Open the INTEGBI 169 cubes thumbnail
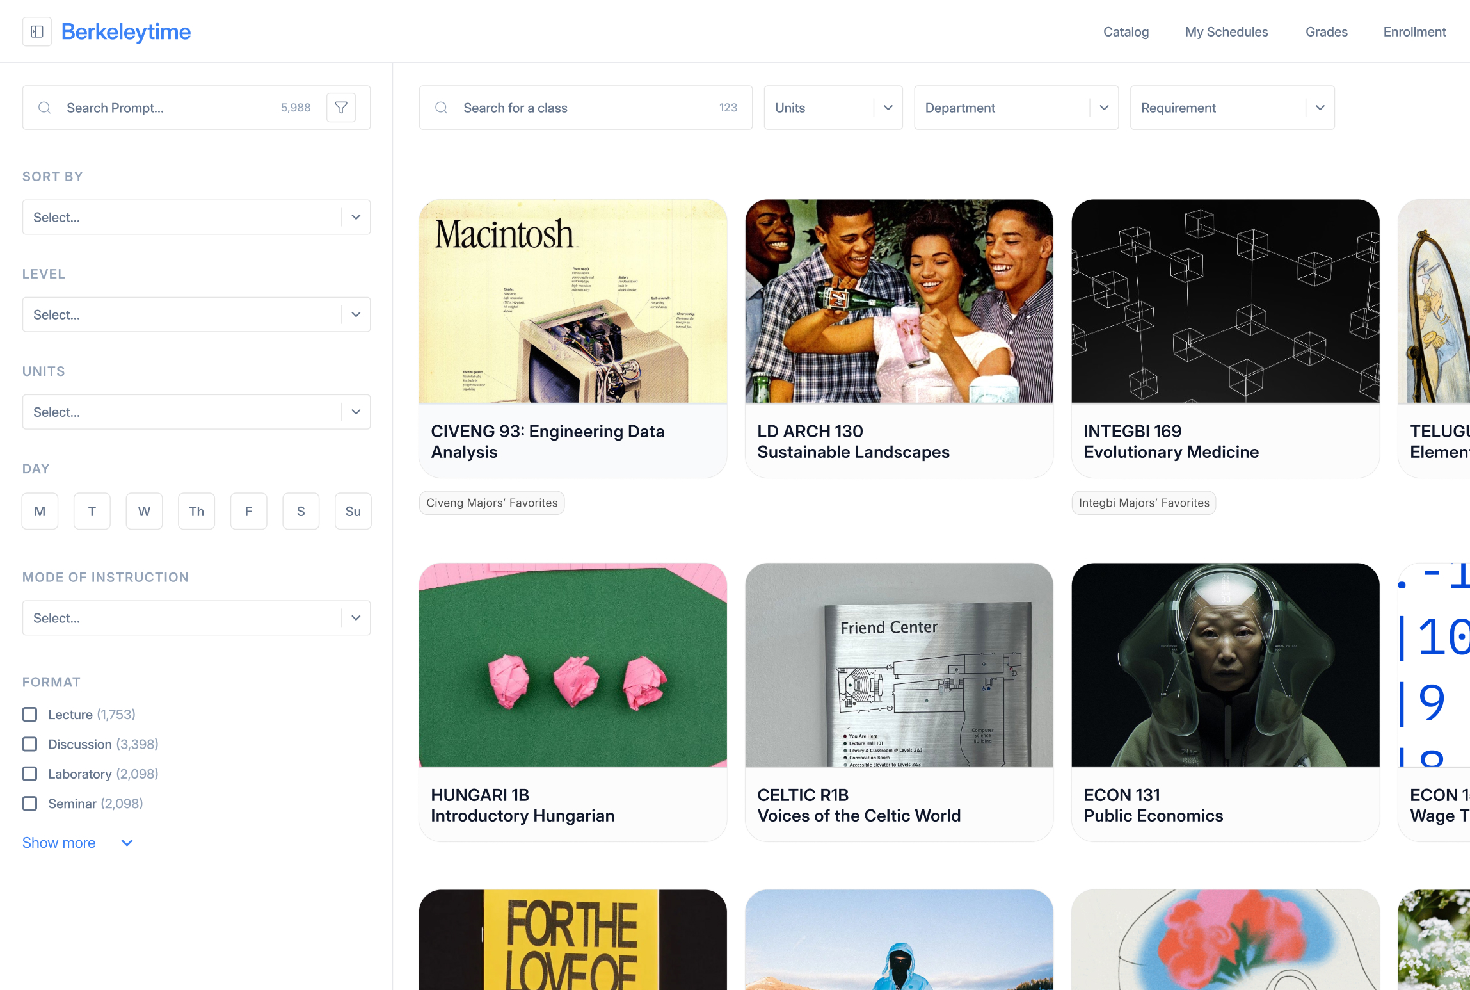The width and height of the screenshot is (1470, 990). pos(1226,301)
